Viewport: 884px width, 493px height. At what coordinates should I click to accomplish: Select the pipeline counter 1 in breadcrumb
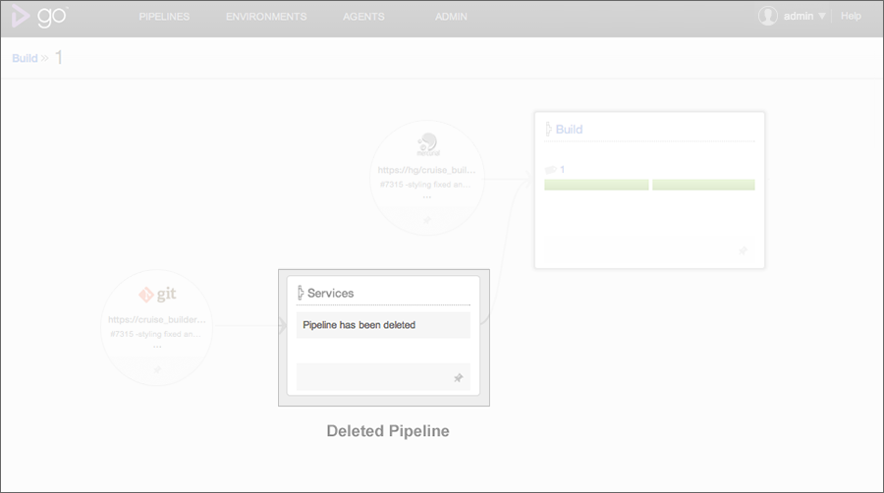pyautogui.click(x=59, y=58)
